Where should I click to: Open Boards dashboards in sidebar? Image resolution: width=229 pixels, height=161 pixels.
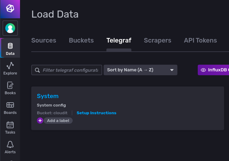10,108
